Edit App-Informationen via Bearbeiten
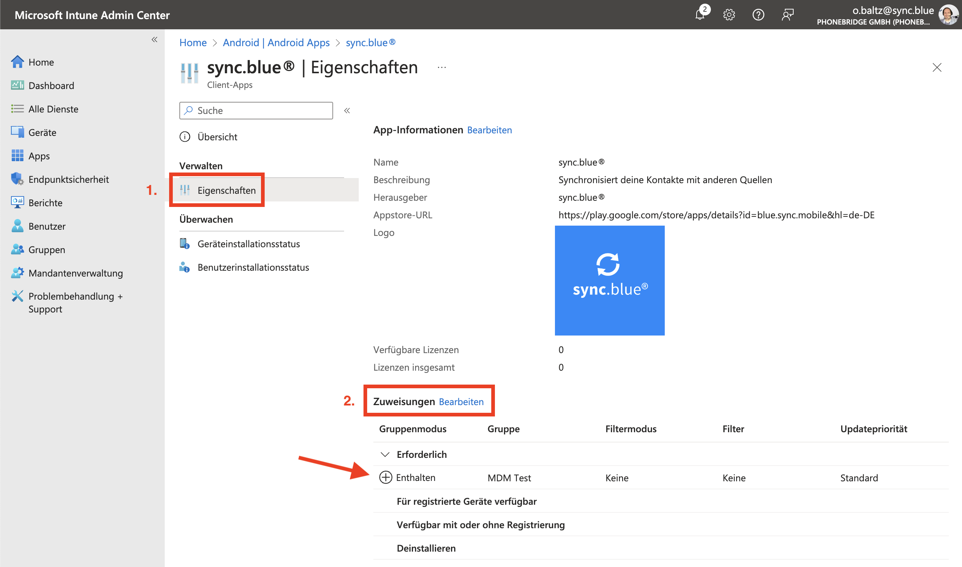This screenshot has height=567, width=962. tap(489, 130)
